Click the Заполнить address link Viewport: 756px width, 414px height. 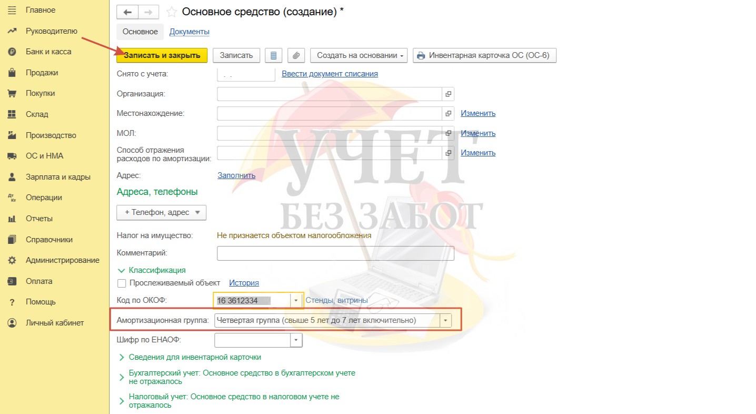(236, 175)
